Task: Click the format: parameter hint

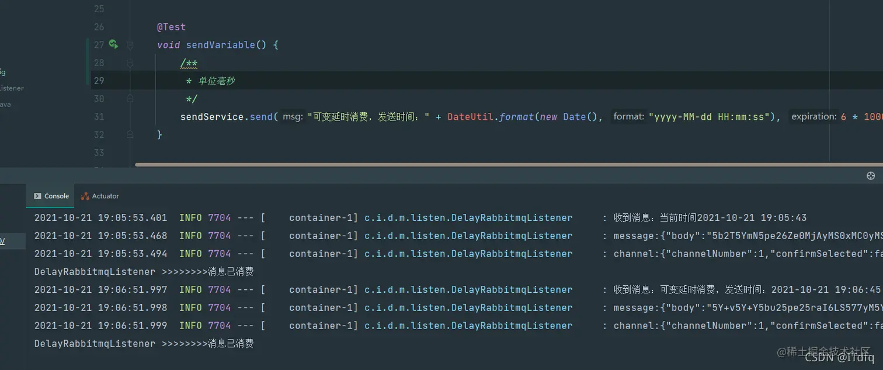Action: coord(628,117)
